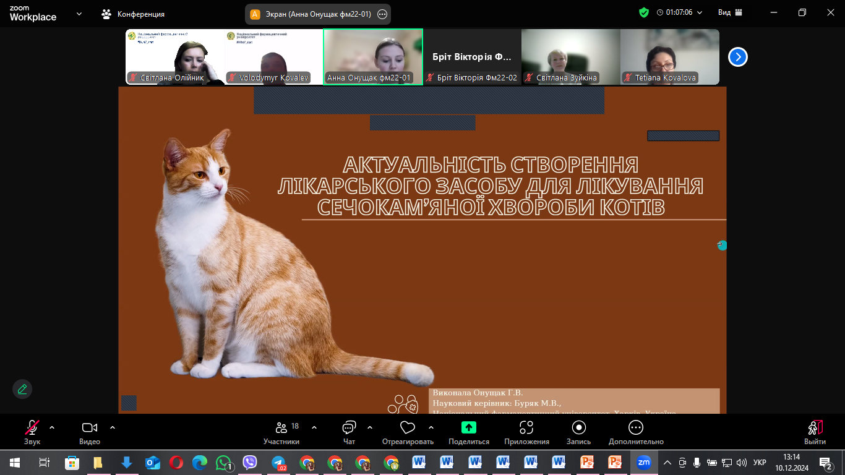Open the volume speaker icon in system tray
The width and height of the screenshot is (845, 475).
742,463
